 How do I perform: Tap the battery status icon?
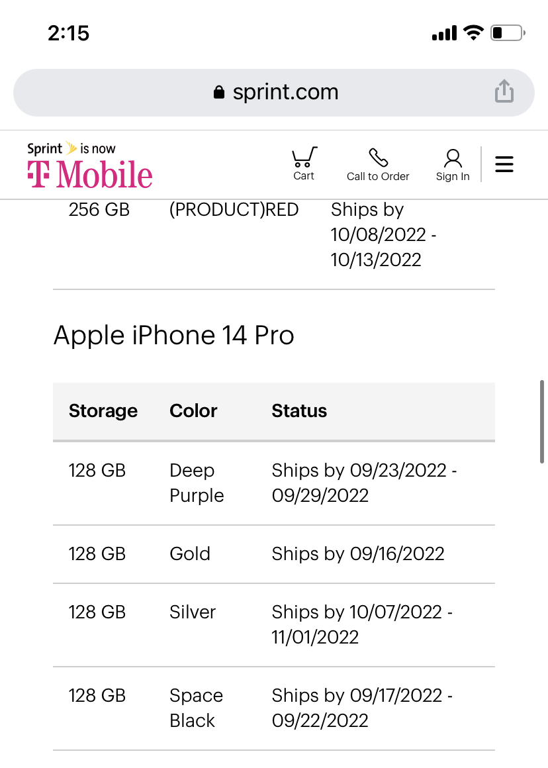(x=508, y=32)
